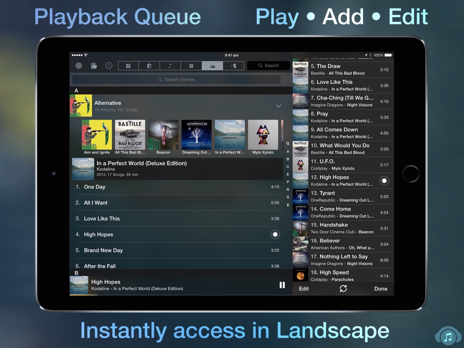Play queue item 8. Pray
464x348 pixels.
coord(343,117)
